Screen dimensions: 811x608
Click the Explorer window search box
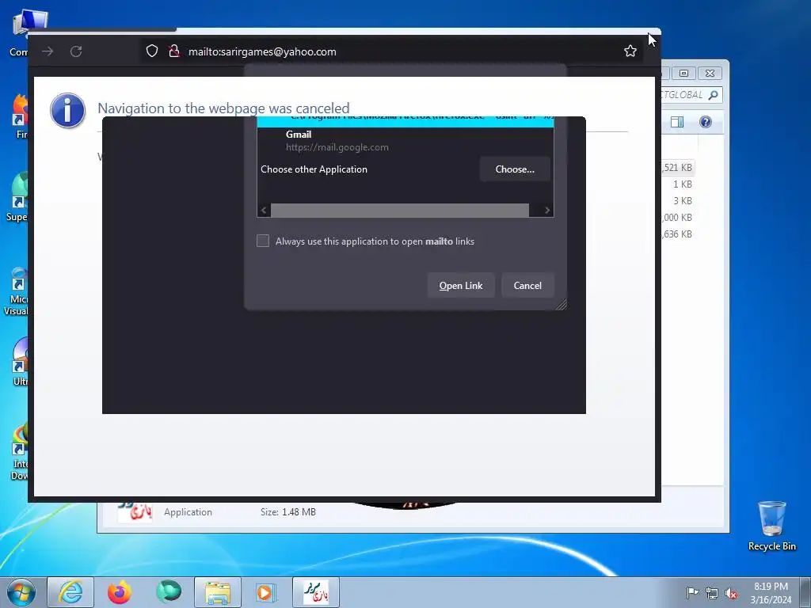[x=691, y=95]
